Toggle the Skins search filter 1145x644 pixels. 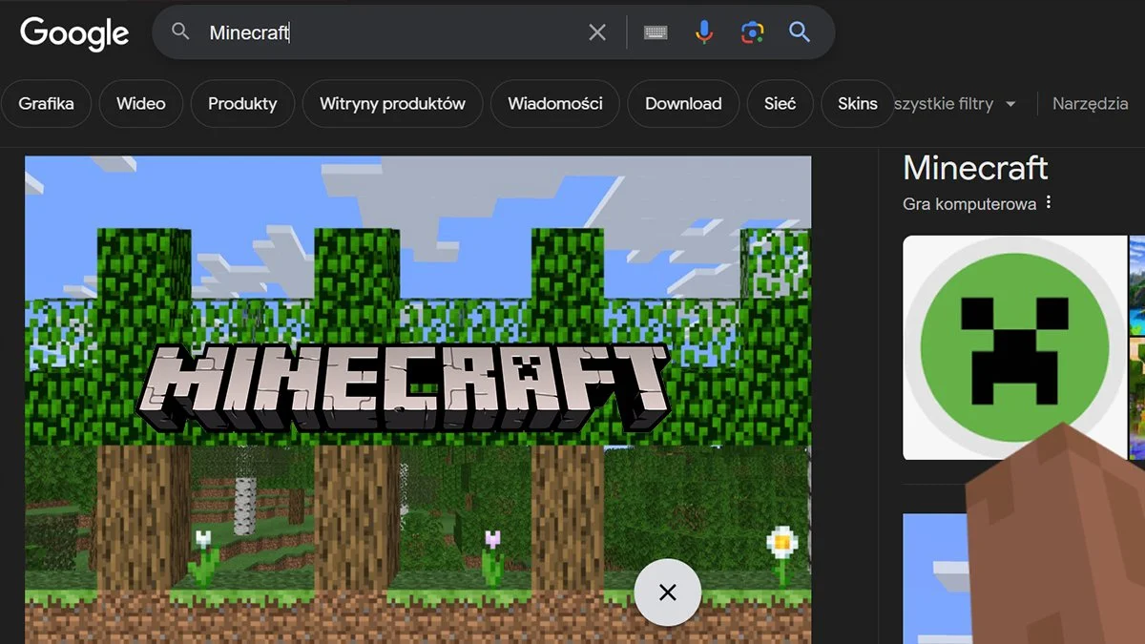pos(857,104)
